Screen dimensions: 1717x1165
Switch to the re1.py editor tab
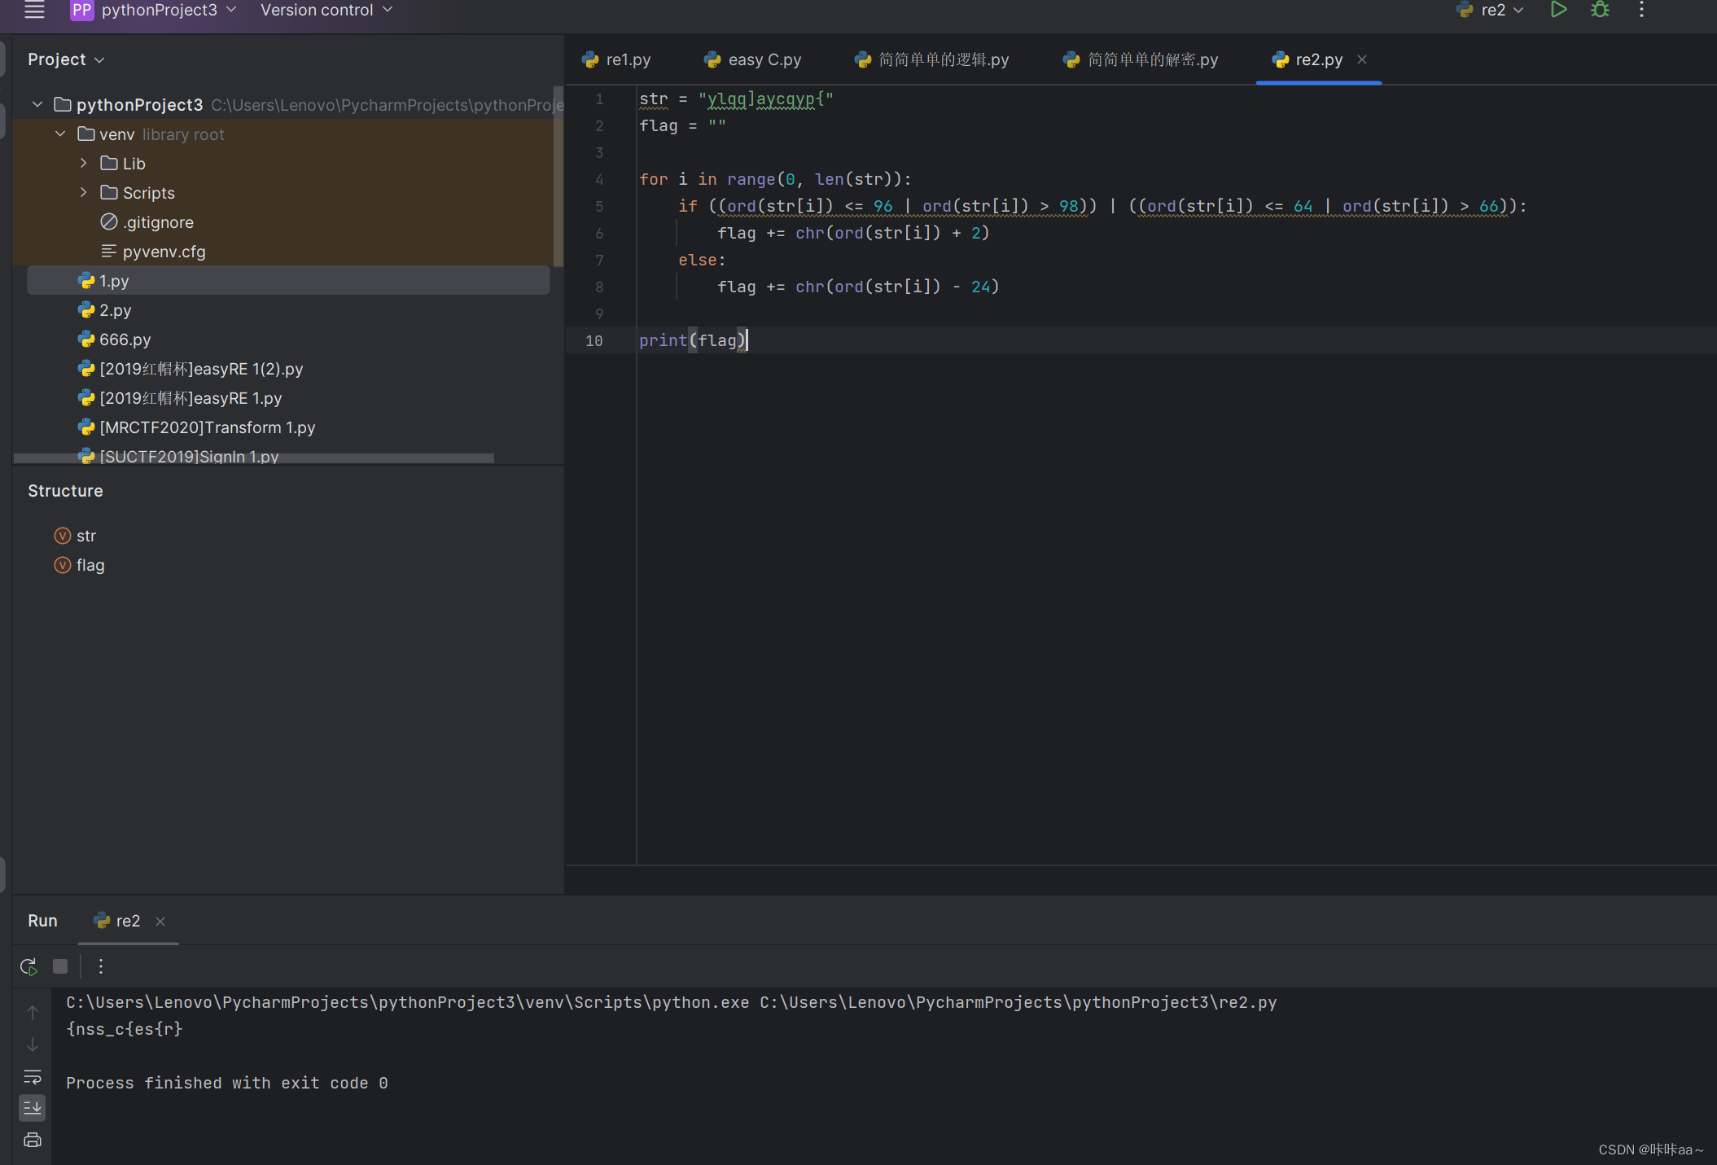click(x=616, y=59)
